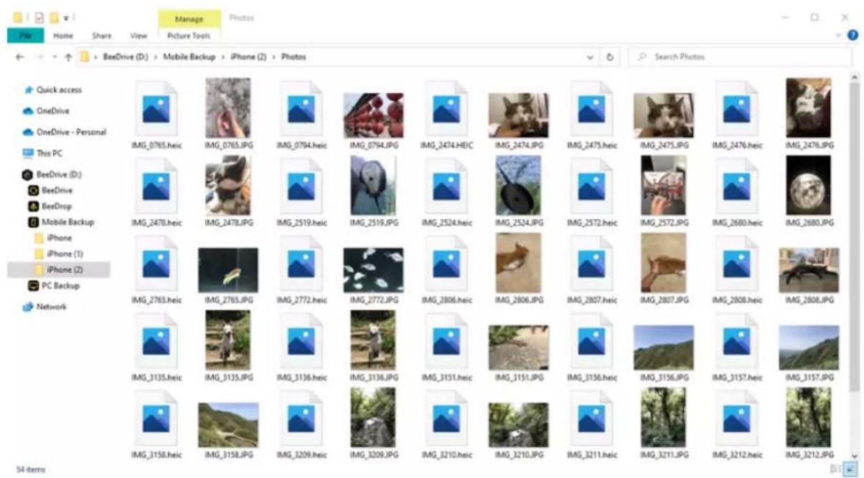Click the Manage contextual tab header
Viewport: 864px width, 478px height.
pos(189,19)
